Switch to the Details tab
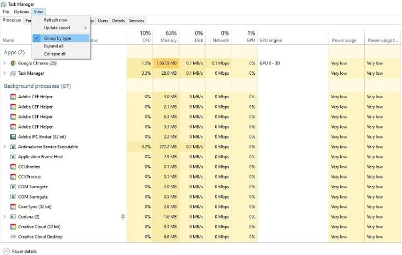Image resolution: width=402 pixels, height=255 pixels. tap(119, 20)
